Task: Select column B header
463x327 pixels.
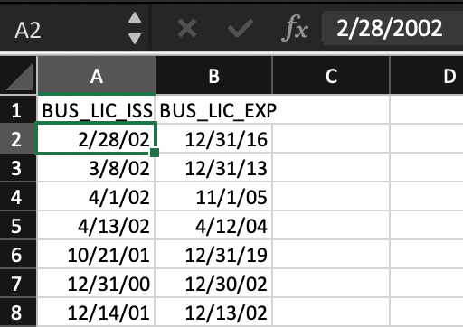Action: [x=213, y=76]
